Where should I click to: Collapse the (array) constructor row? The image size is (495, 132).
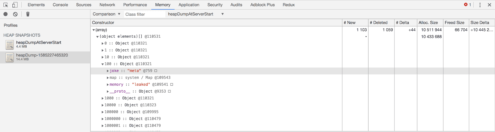click(94, 30)
